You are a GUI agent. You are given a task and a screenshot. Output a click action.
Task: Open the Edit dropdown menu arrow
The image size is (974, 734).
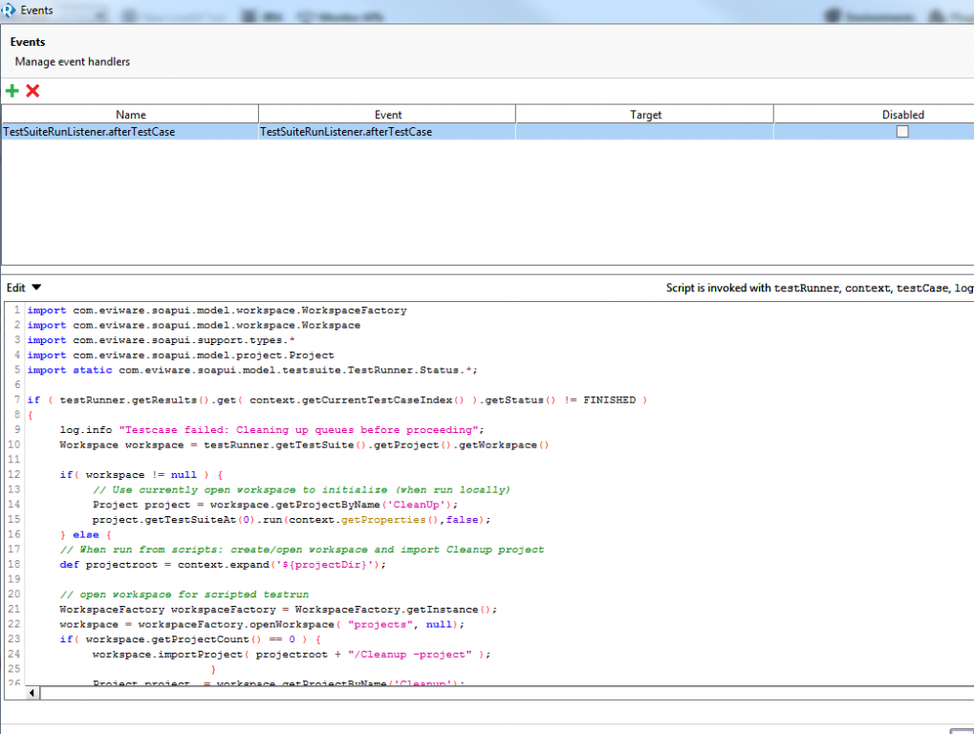pyautogui.click(x=36, y=287)
